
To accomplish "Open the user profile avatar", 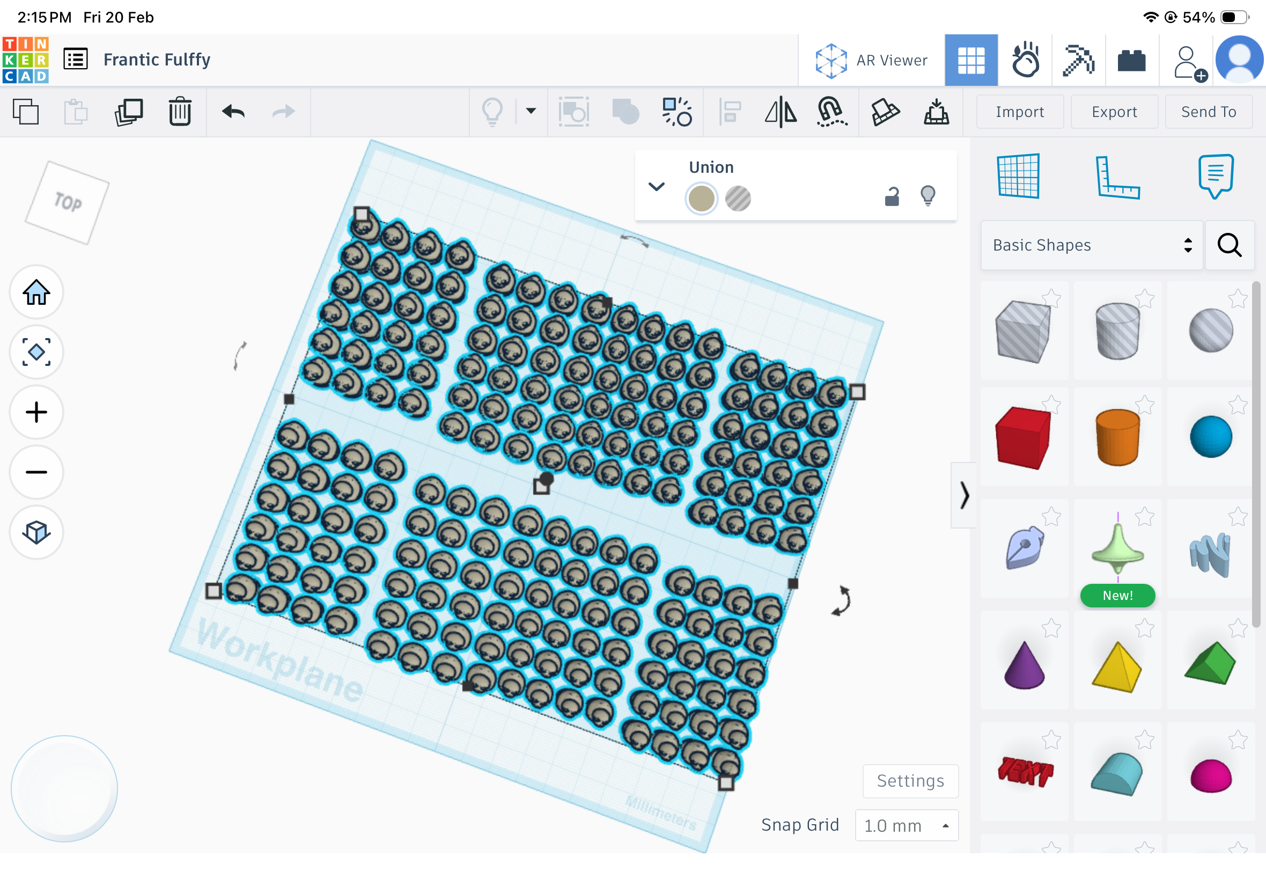I will pos(1240,60).
